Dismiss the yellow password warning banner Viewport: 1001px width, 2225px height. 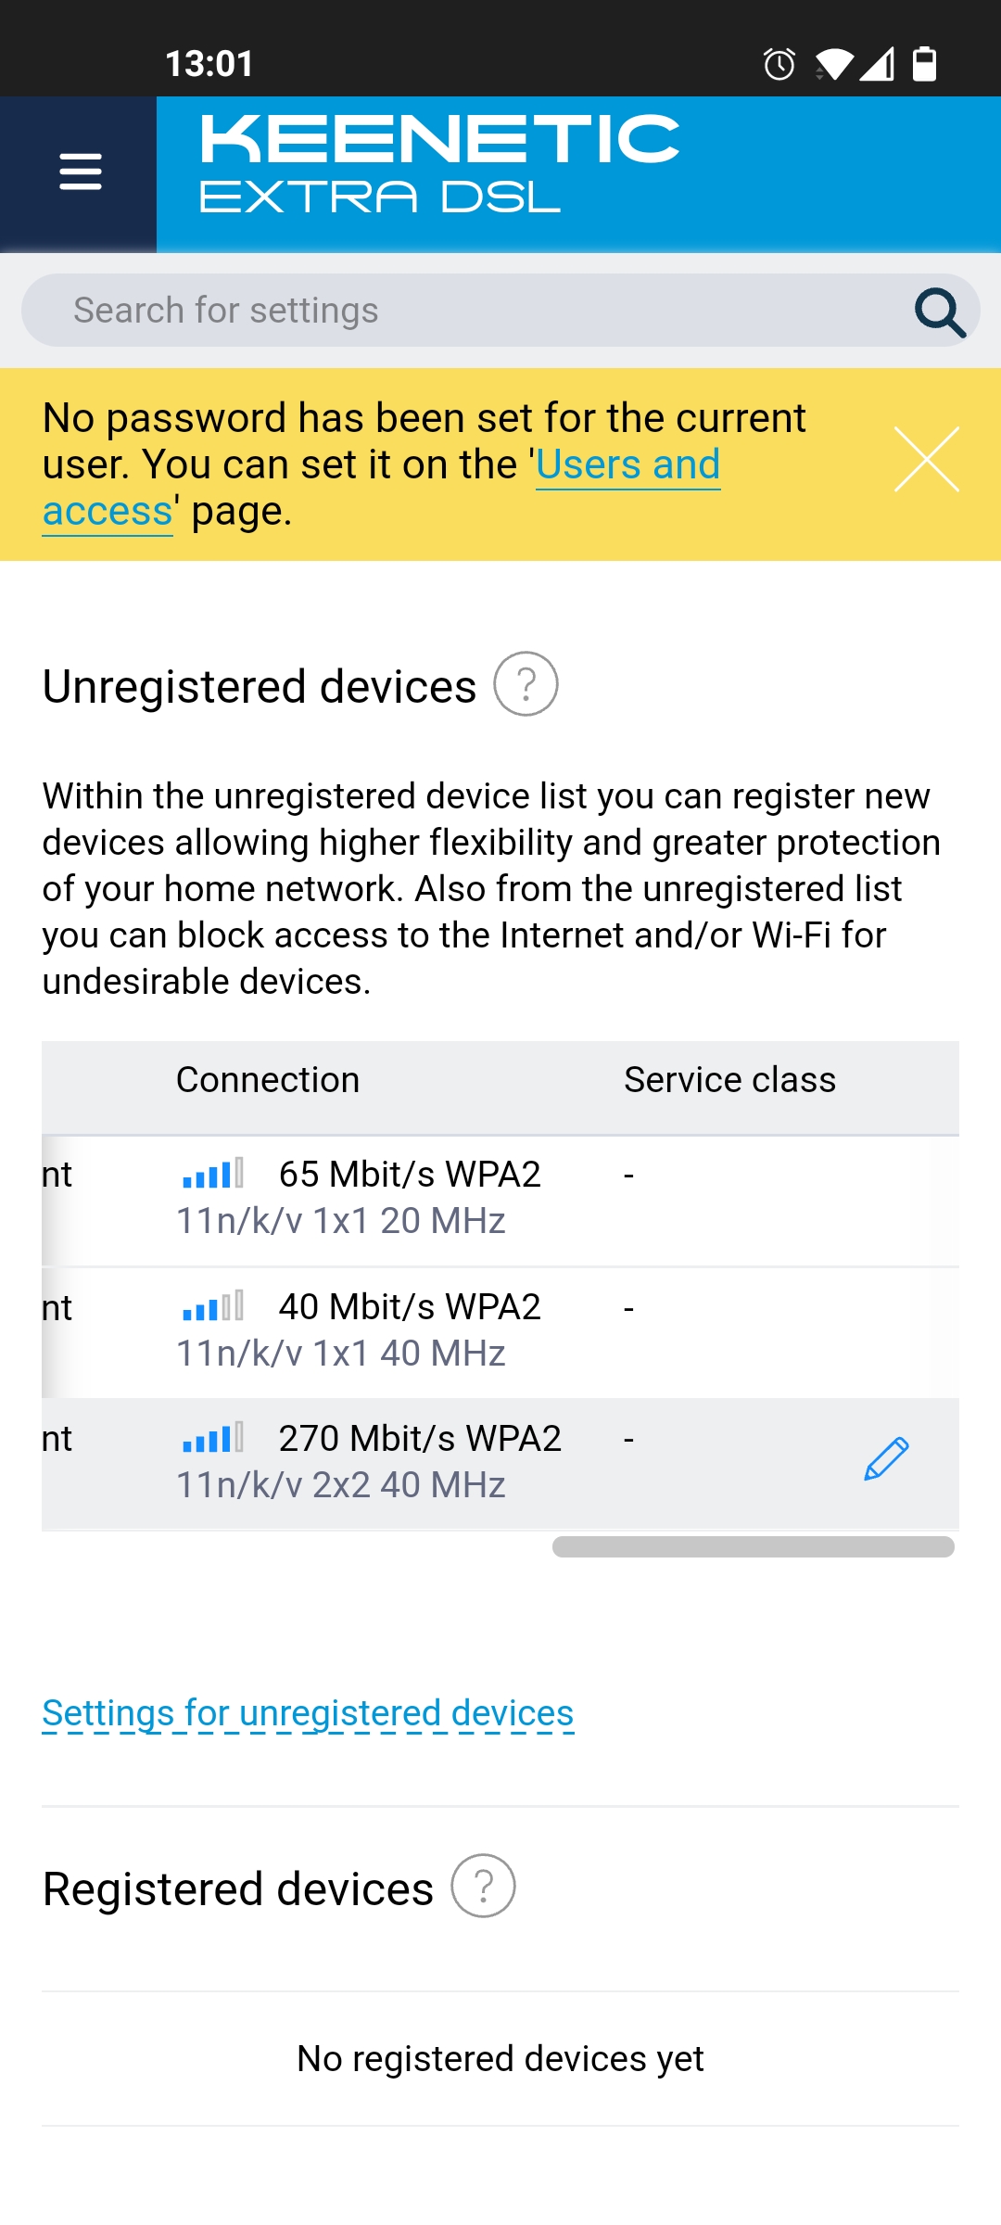927,460
